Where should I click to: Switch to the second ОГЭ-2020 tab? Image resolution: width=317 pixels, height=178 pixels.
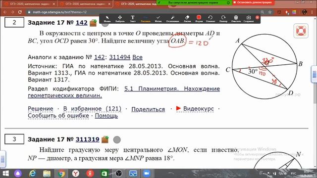tap(85, 4)
